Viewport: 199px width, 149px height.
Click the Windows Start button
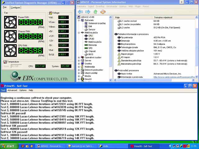8,146
